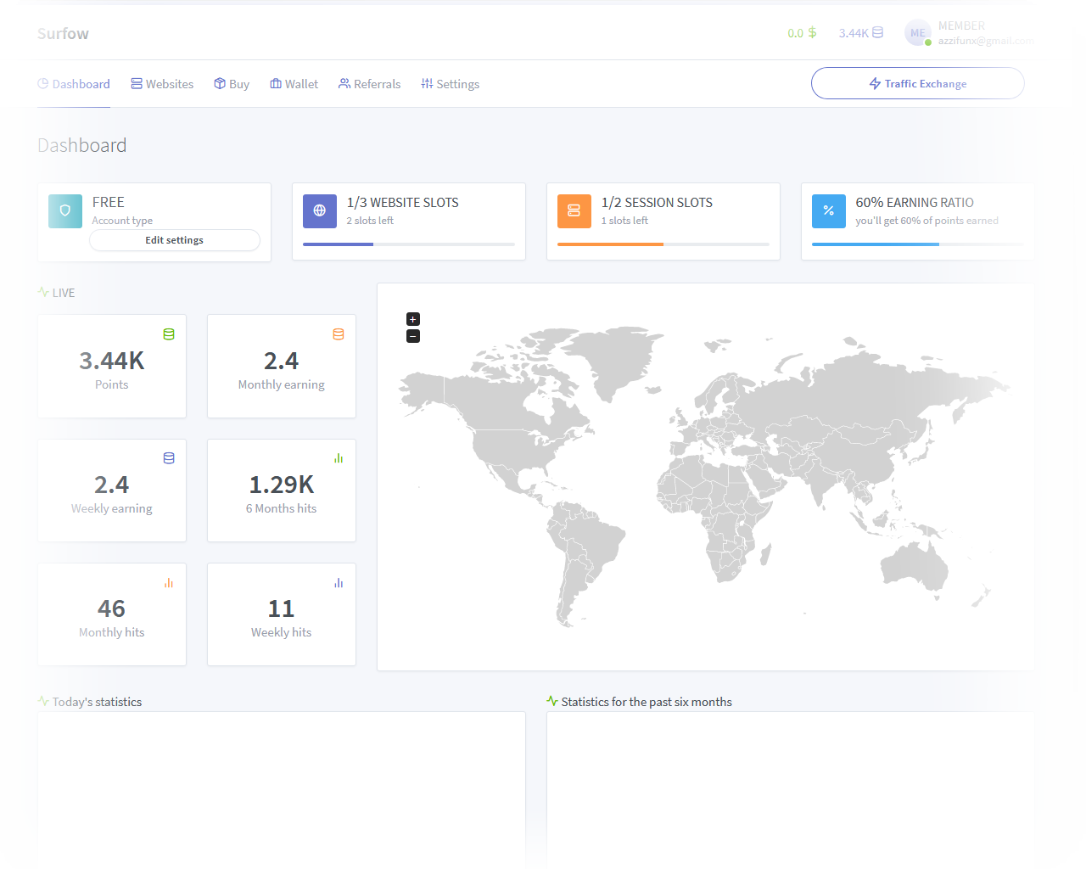Click the ME user avatar in header
The image size is (1086, 869).
(x=918, y=33)
